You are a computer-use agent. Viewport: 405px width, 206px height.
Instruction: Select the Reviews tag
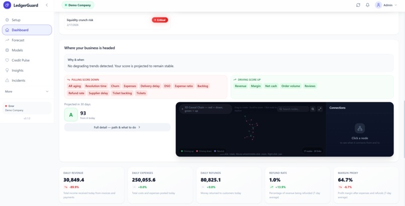310,86
